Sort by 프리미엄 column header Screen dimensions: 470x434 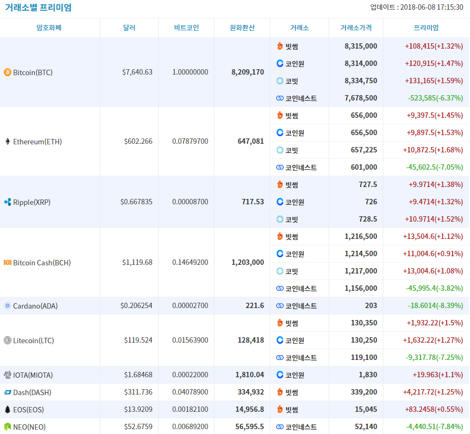426,28
